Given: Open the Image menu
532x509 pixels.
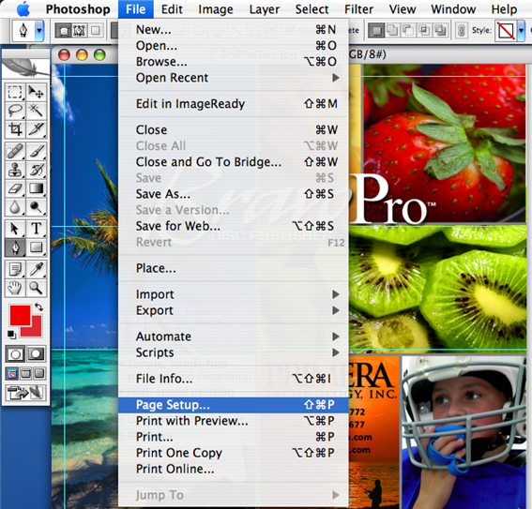Looking at the screenshot, I should (x=216, y=9).
